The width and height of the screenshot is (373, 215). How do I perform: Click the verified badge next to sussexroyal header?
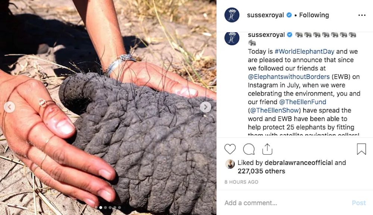[289, 15]
